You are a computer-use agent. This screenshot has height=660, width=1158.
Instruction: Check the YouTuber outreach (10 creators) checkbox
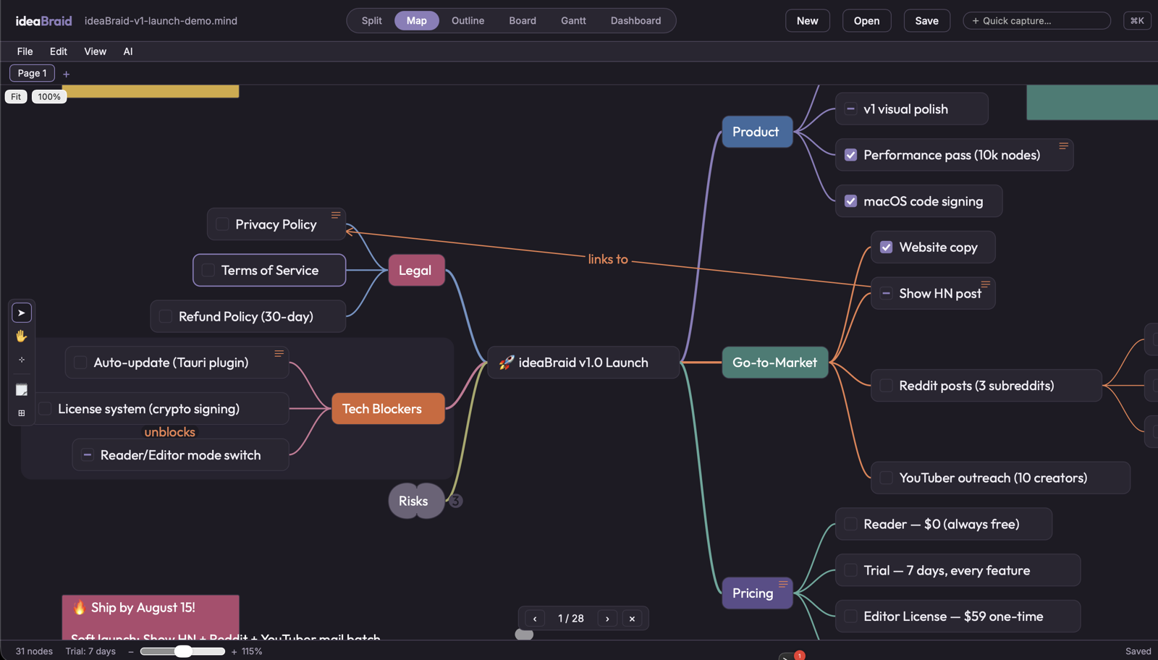pyautogui.click(x=887, y=478)
